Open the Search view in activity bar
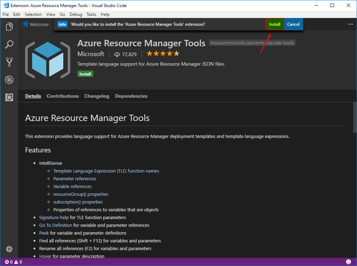This screenshot has height=266, width=357. [x=9, y=44]
